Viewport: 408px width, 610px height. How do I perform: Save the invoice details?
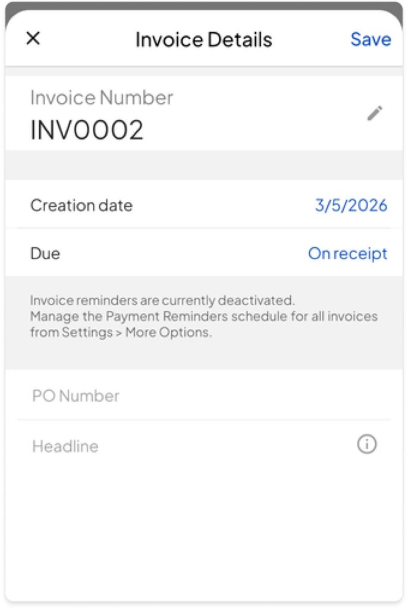pos(371,39)
